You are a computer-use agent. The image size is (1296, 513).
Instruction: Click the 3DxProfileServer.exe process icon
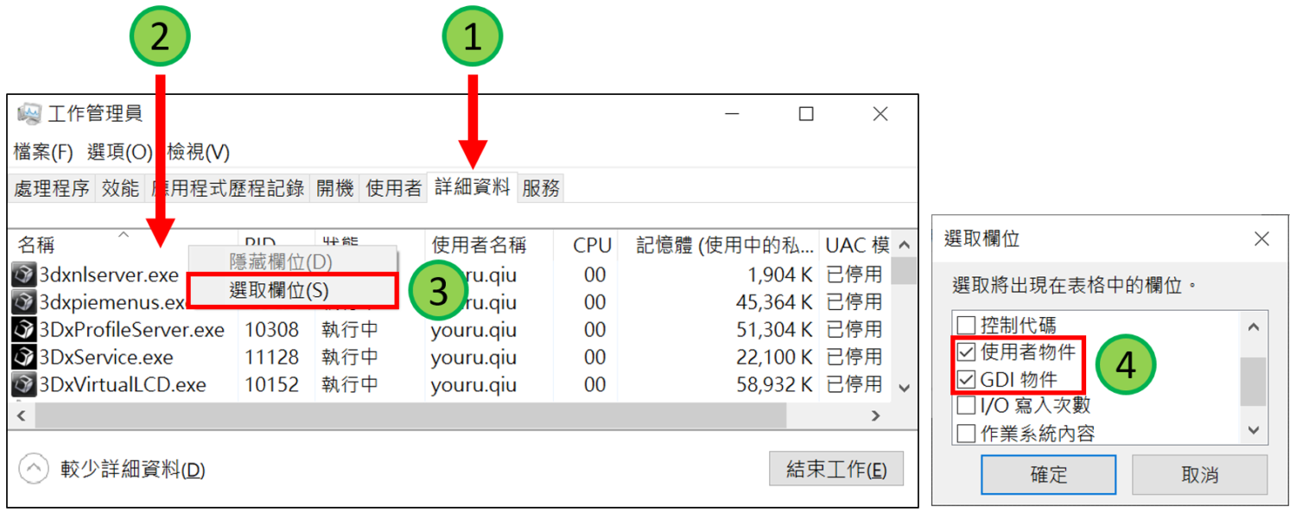(x=23, y=330)
